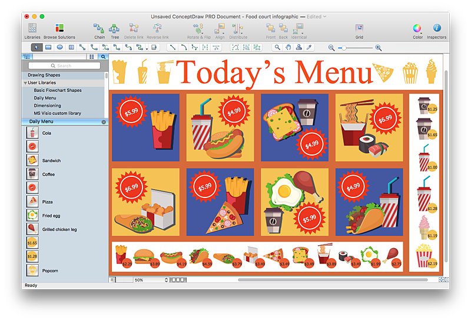The height and width of the screenshot is (320, 471).
Task: Activate the Tree connection mode
Action: [115, 31]
